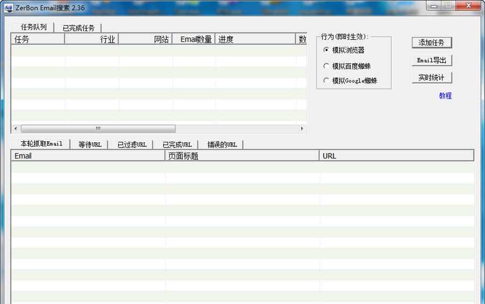Image resolution: width=485 pixels, height=304 pixels.
Task: Close the ZerBon Email搜索 window
Action: click(469, 5)
